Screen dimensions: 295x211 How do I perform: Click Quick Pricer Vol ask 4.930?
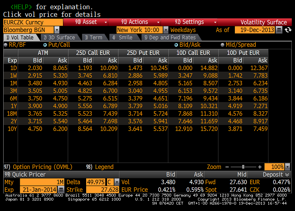point(196,182)
